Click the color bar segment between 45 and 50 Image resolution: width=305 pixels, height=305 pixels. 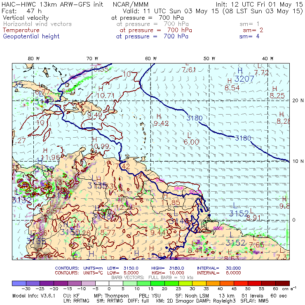click(241, 283)
